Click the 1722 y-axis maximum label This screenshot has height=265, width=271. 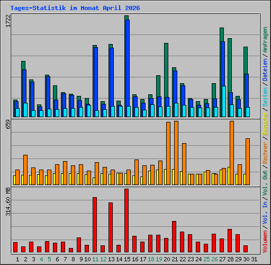pyautogui.click(x=8, y=21)
